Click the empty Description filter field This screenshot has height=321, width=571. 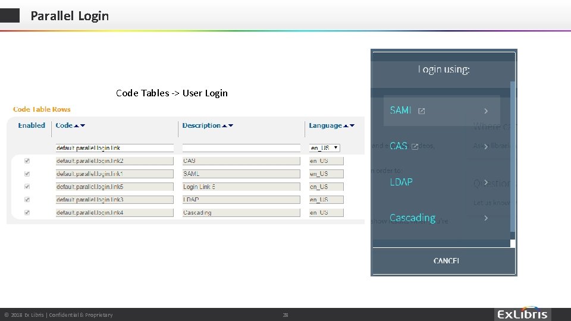pos(241,148)
